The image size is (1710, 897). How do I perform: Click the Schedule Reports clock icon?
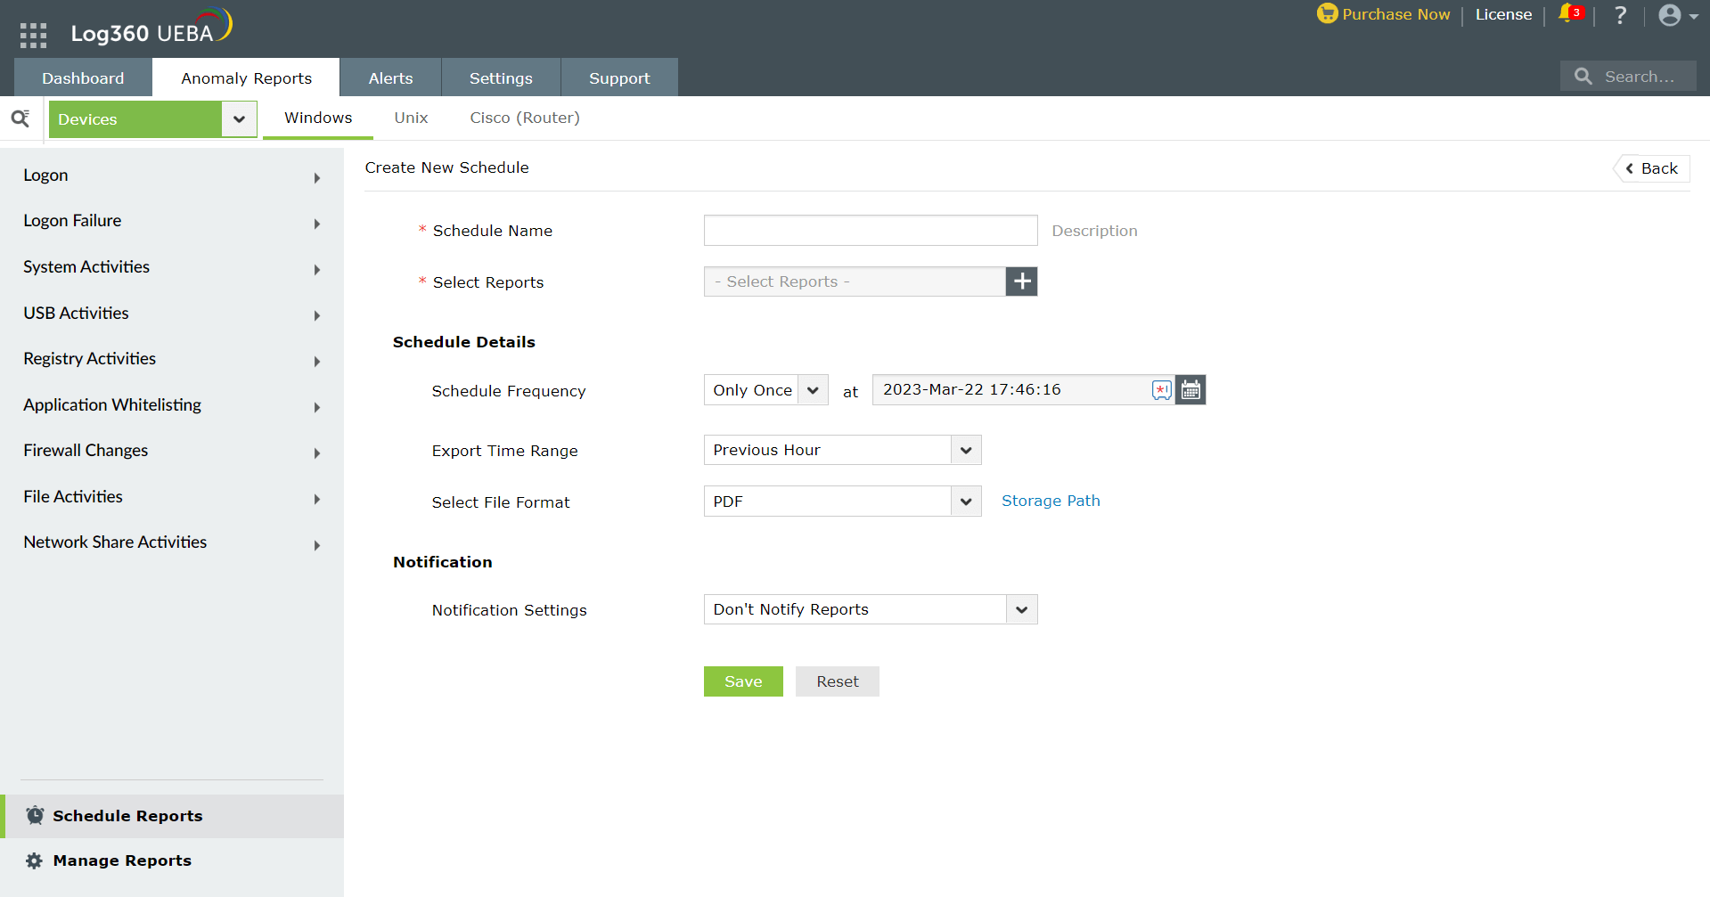click(x=35, y=815)
